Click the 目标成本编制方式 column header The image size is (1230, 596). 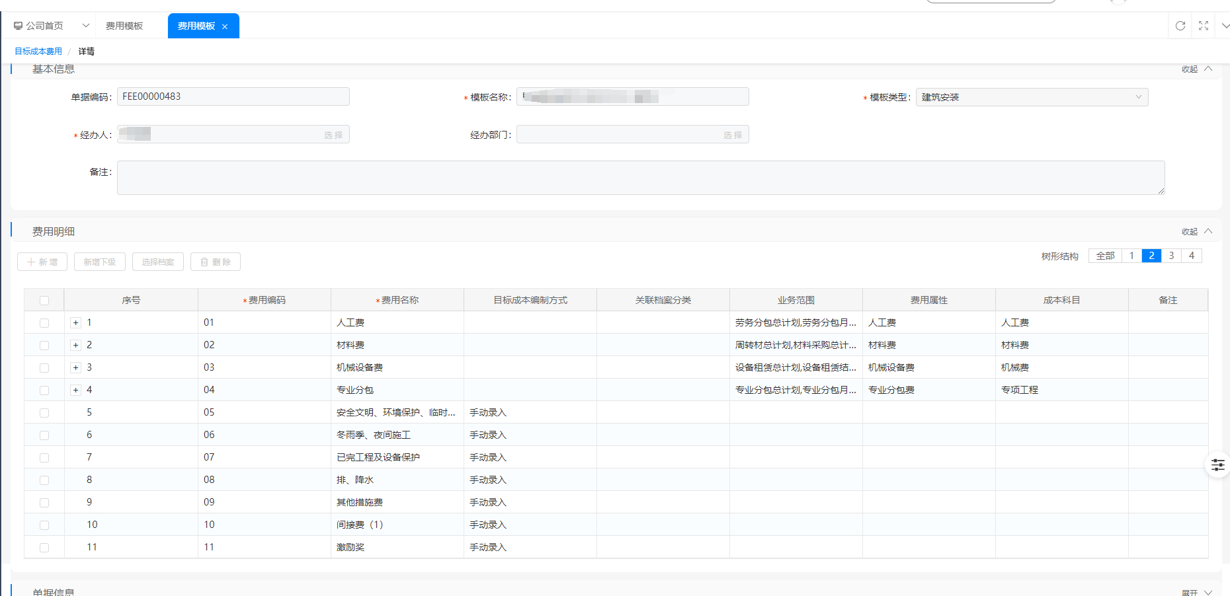[x=530, y=300]
